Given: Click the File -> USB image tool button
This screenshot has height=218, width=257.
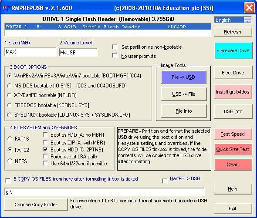Looking at the screenshot, I should (x=183, y=77).
